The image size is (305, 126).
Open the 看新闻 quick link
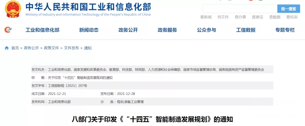tap(206, 17)
